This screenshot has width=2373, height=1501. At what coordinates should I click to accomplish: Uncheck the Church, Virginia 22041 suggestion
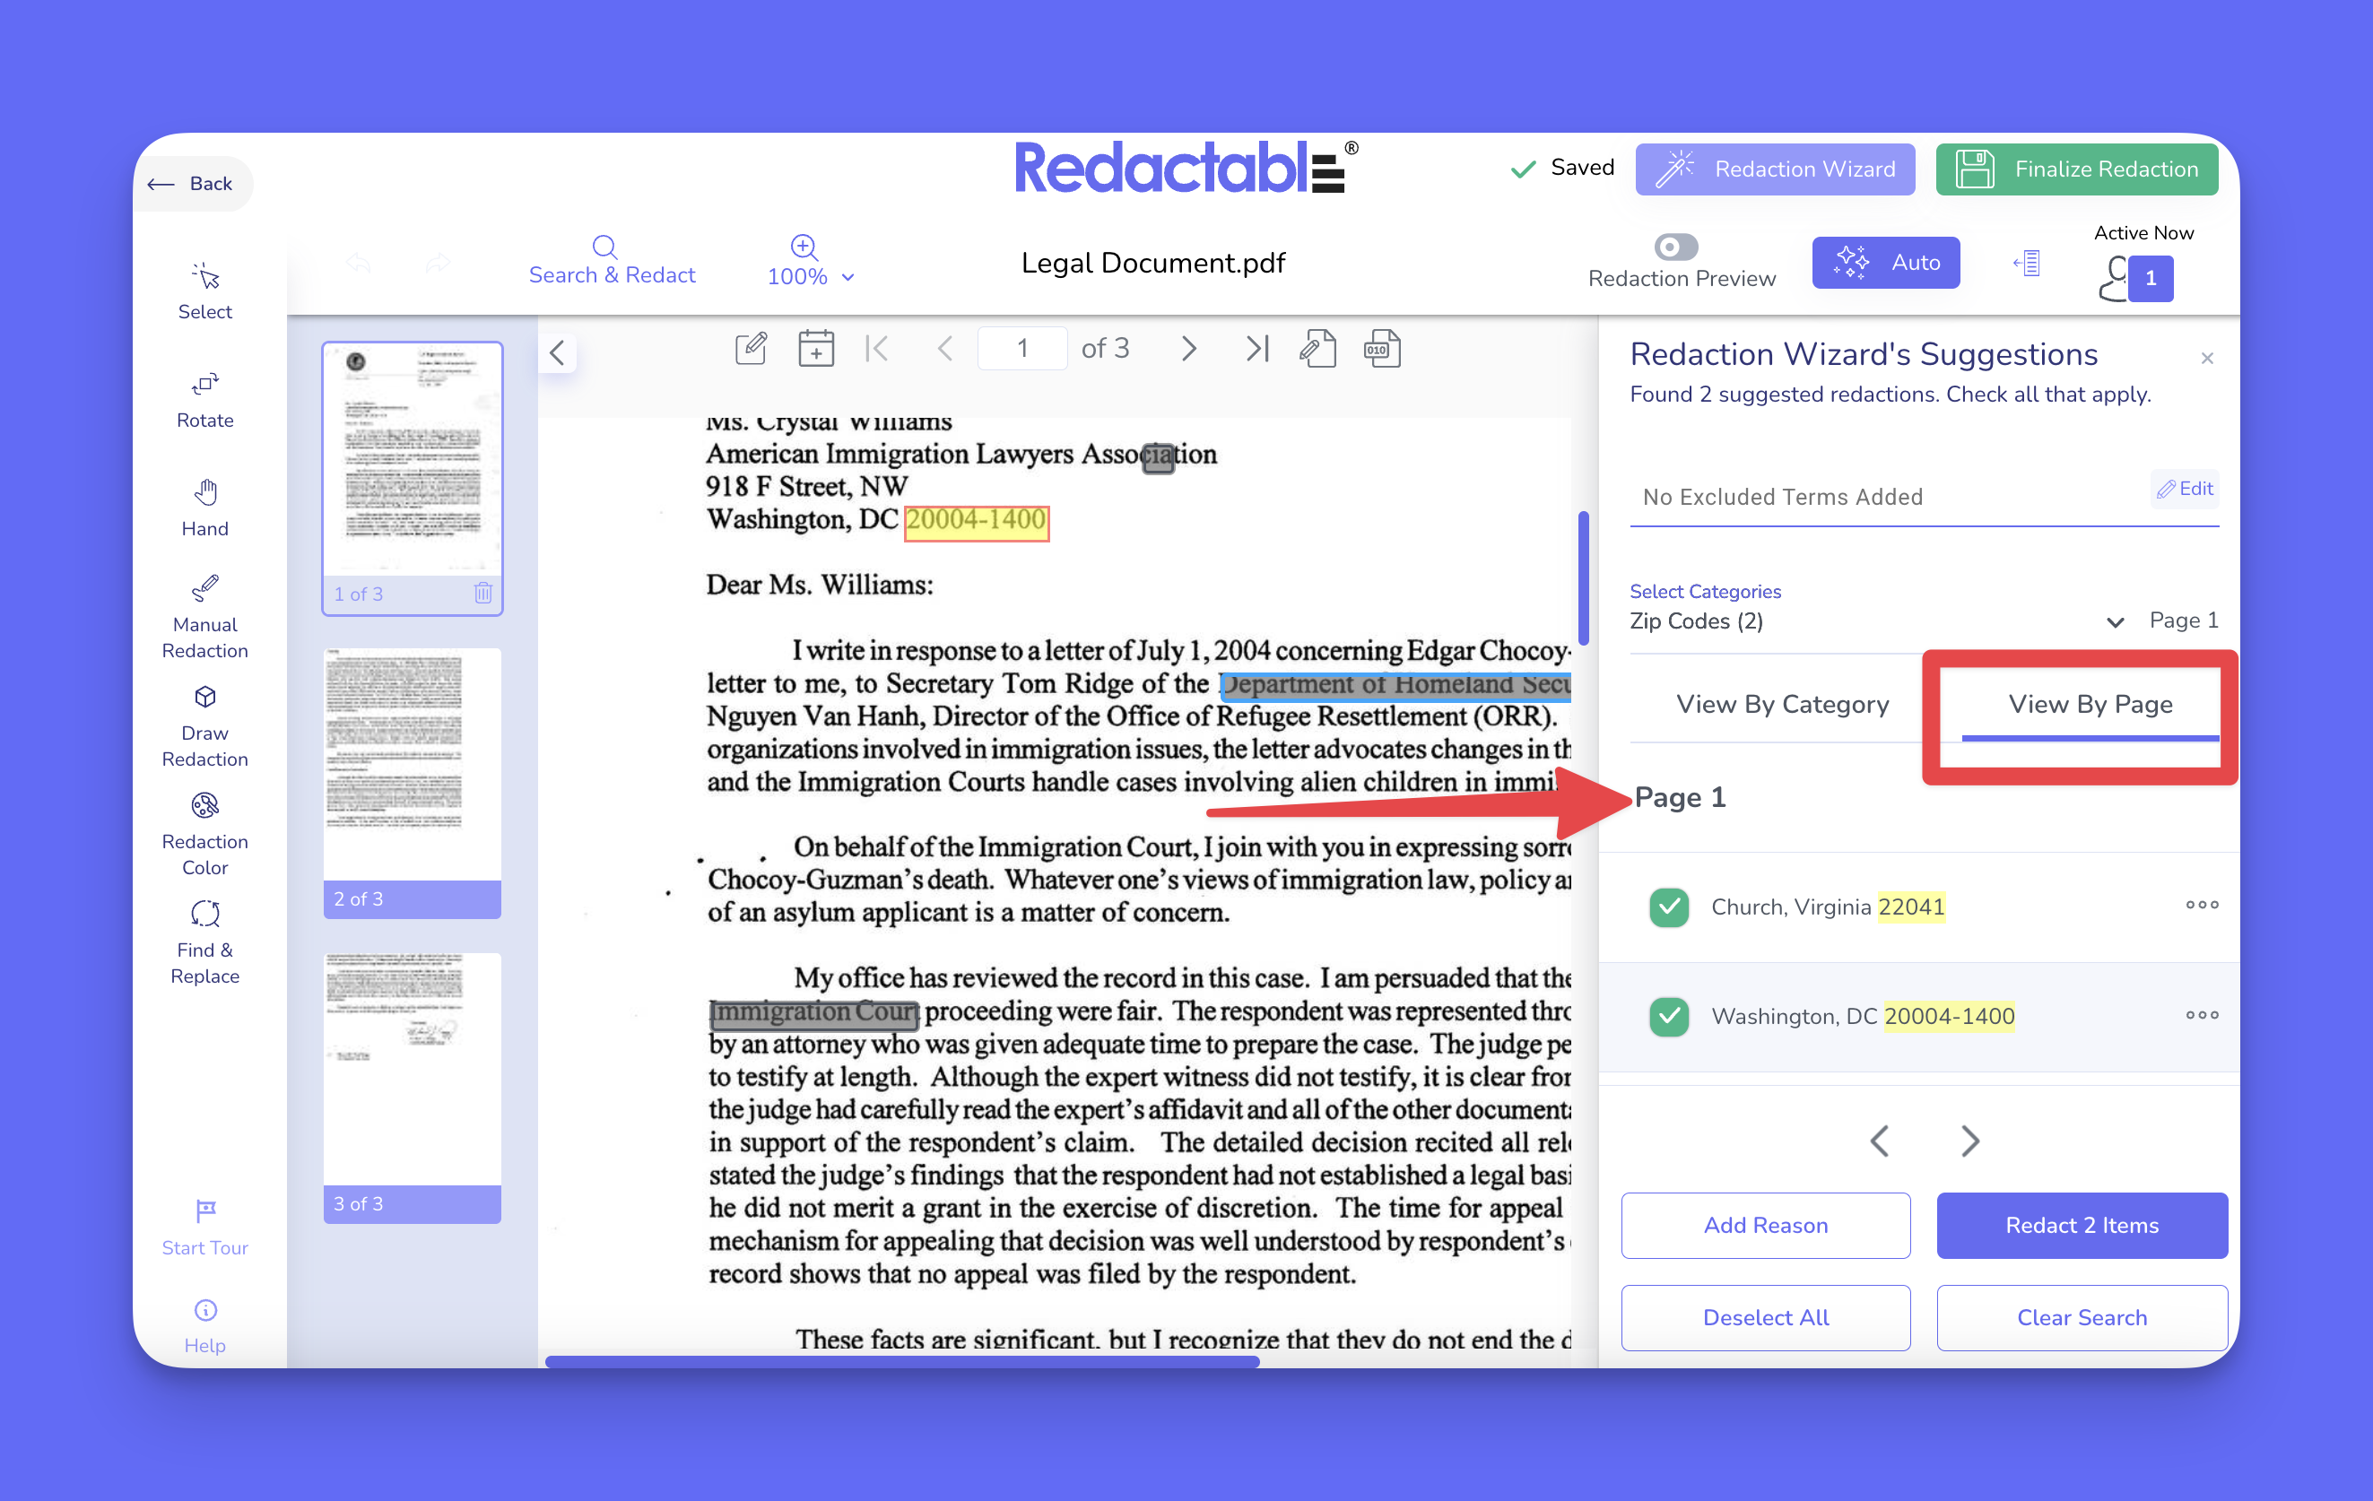[1668, 907]
